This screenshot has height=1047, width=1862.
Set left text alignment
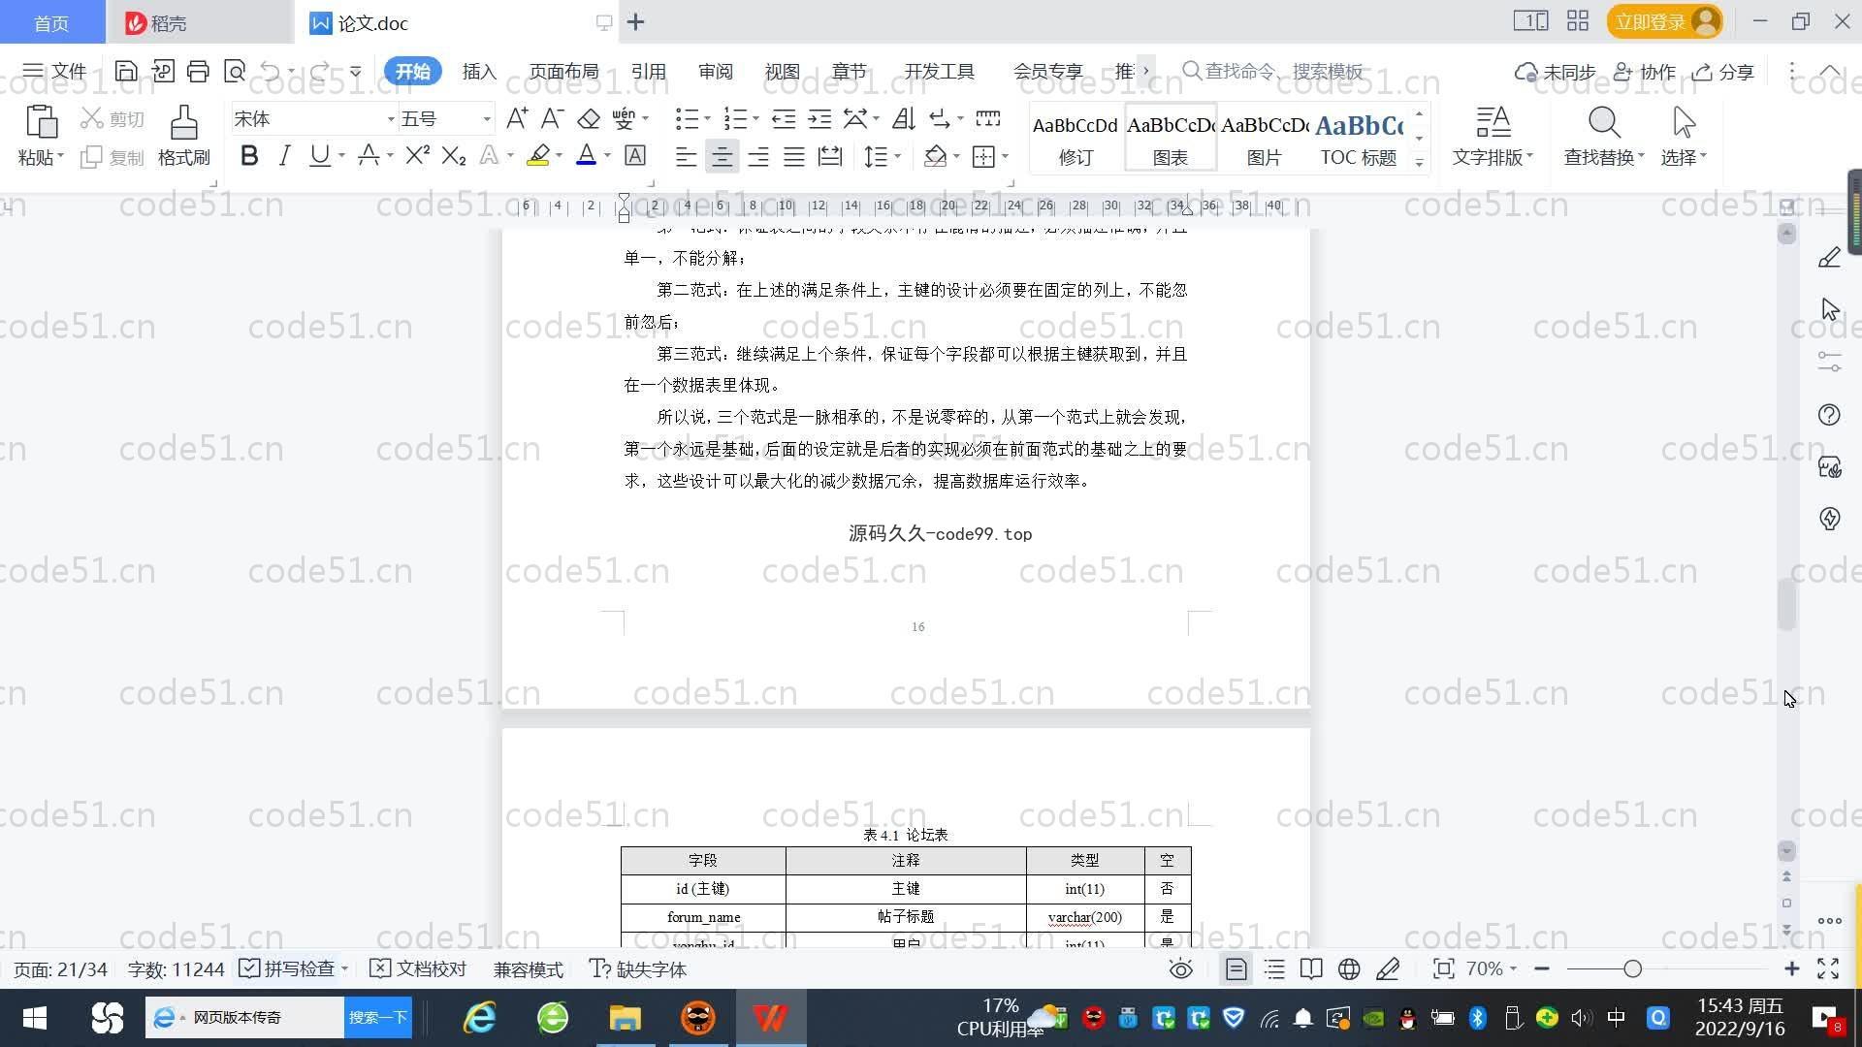tap(686, 156)
